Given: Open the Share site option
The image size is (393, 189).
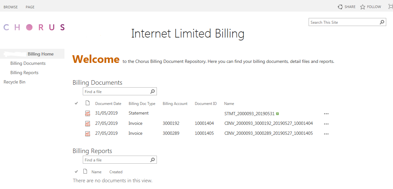Looking at the screenshot, I should (347, 7).
